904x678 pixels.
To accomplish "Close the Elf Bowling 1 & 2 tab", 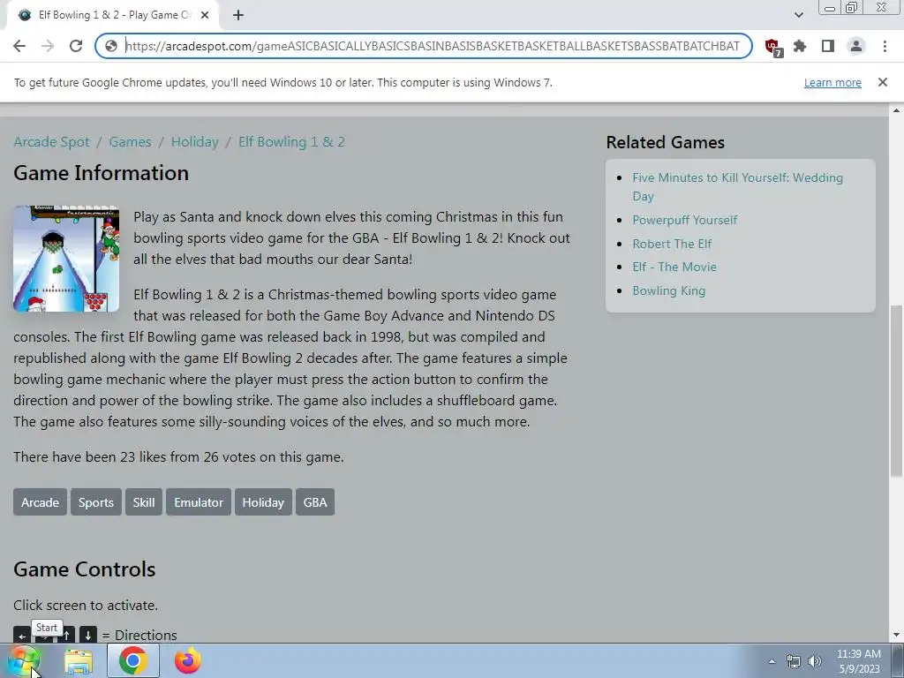I will (x=205, y=16).
